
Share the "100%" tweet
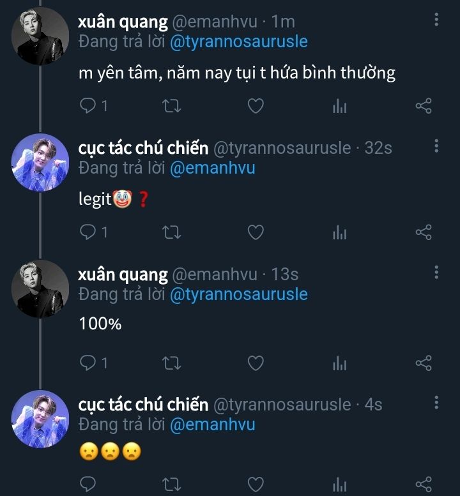tap(424, 363)
